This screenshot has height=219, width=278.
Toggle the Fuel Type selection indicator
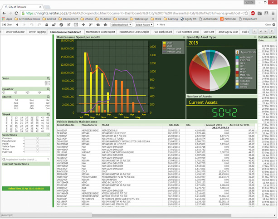[37, 151]
